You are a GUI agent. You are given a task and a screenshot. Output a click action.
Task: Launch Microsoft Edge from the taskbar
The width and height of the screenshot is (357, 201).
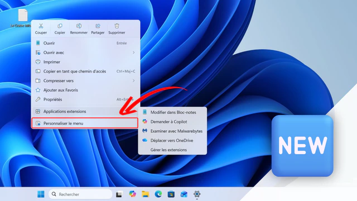pyautogui.click(x=158, y=194)
